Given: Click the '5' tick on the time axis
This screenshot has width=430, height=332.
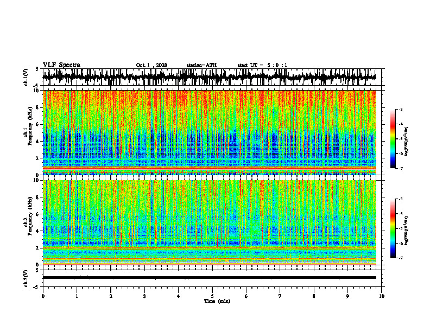Looking at the screenshot, I should pyautogui.click(x=212, y=296).
